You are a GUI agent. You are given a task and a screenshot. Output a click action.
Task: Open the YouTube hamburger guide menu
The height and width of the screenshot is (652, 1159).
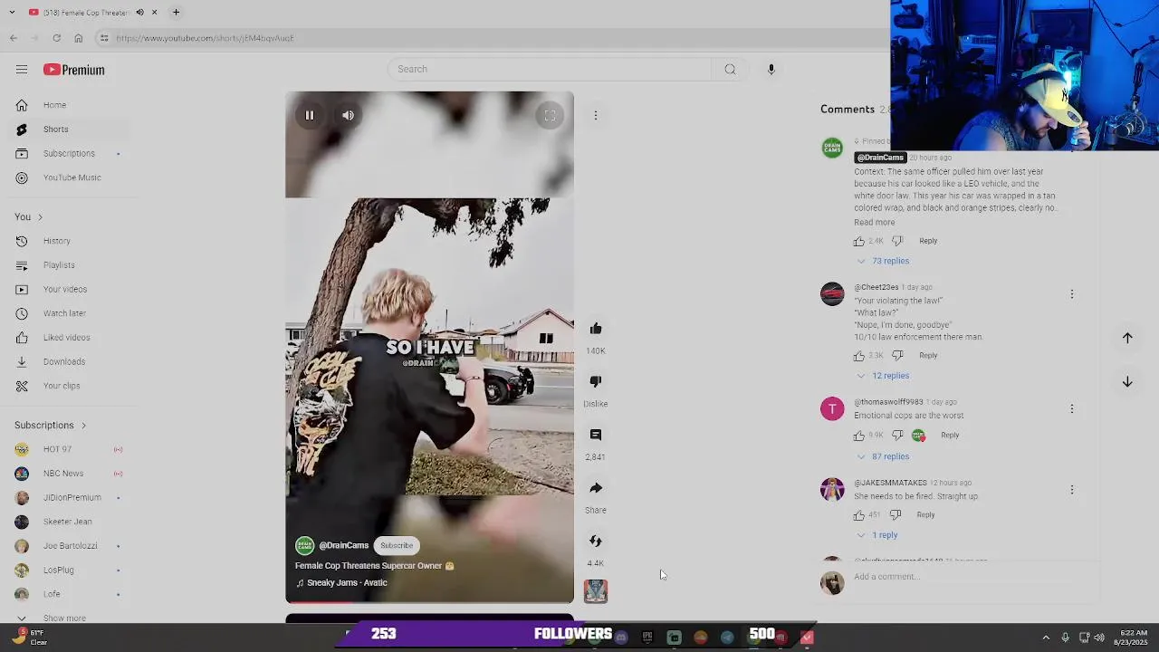coord(22,70)
